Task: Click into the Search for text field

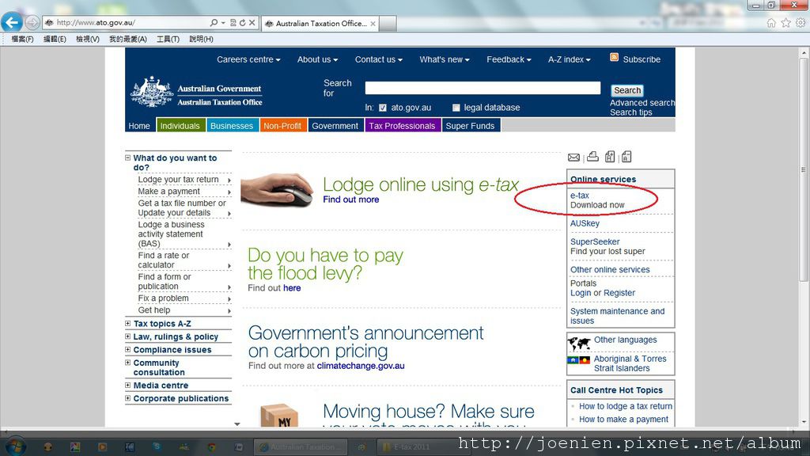Action: coord(483,88)
